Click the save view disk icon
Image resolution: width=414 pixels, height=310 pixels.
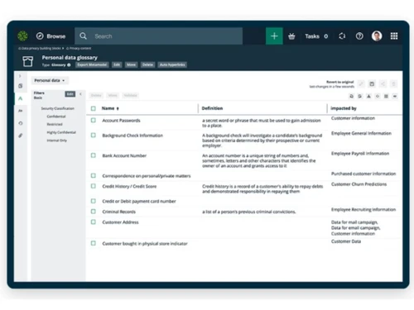(372, 83)
